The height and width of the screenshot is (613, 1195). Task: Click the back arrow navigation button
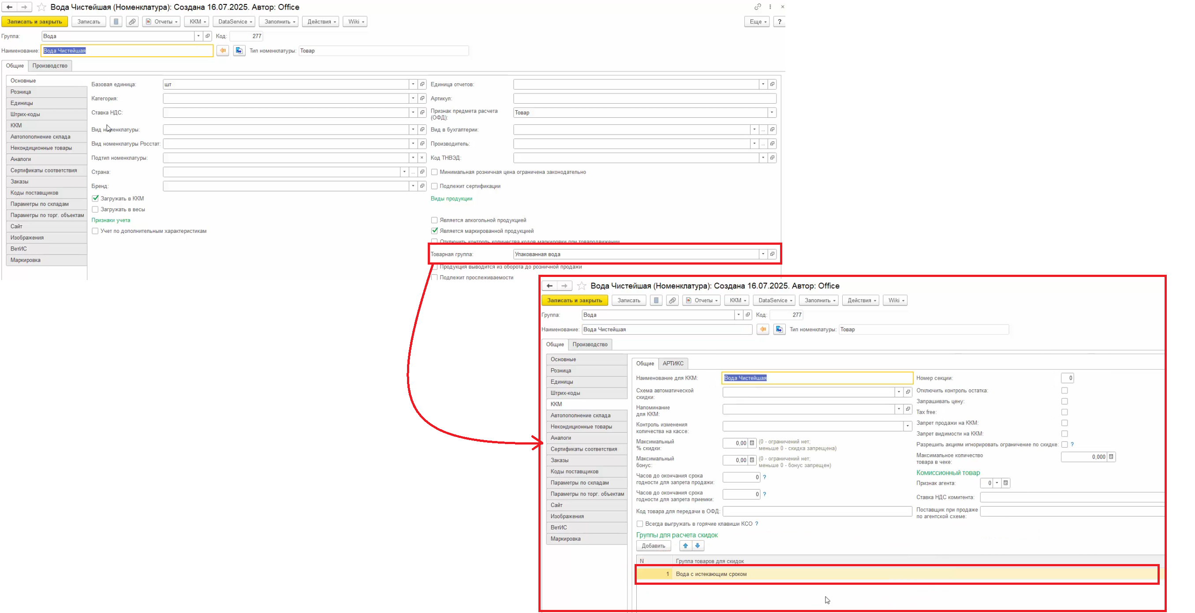coord(9,7)
